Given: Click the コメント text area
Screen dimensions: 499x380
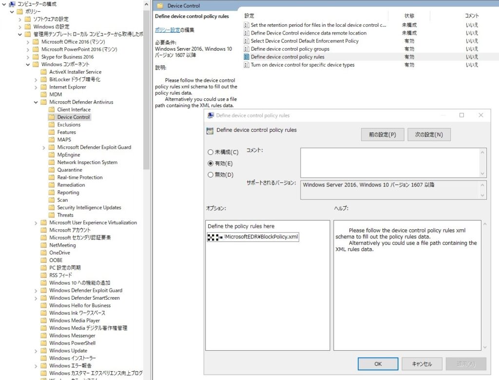Looking at the screenshot, I should coord(390,163).
